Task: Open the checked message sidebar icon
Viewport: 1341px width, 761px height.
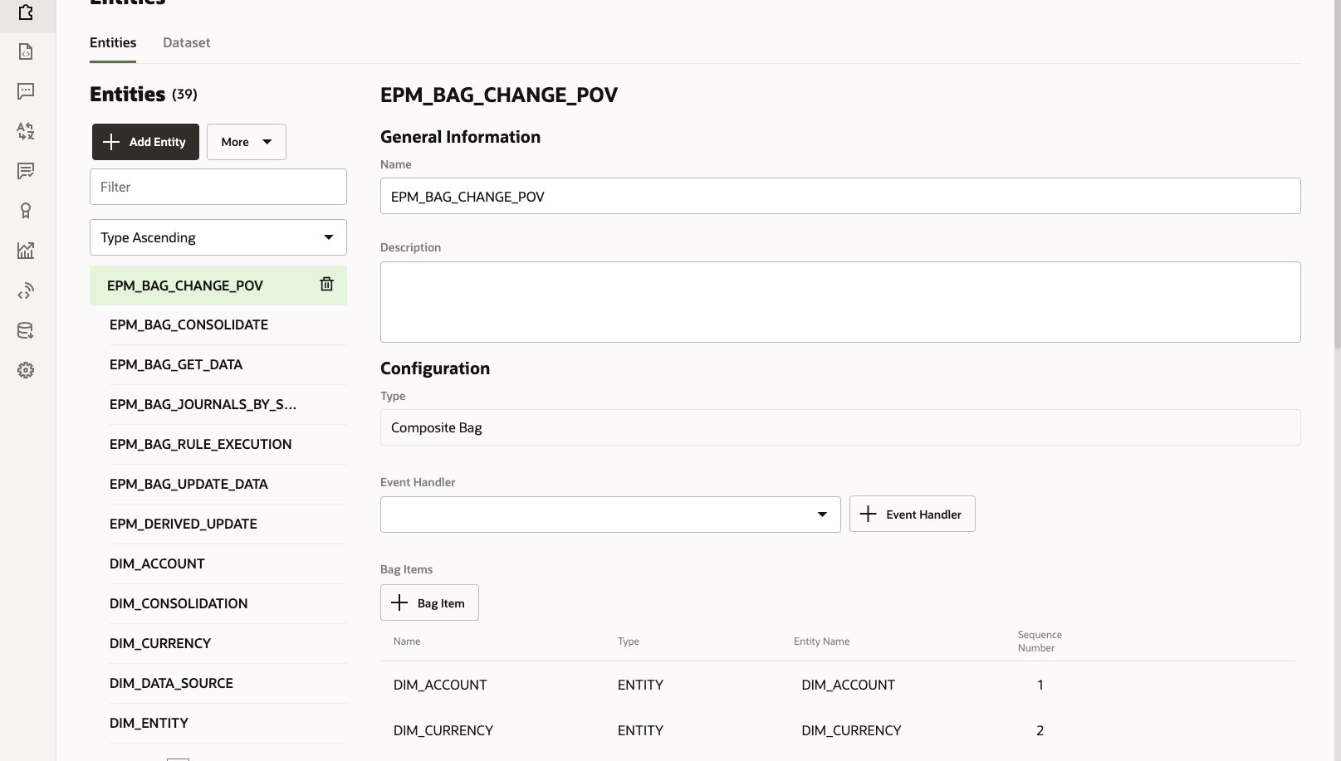Action: [x=26, y=171]
